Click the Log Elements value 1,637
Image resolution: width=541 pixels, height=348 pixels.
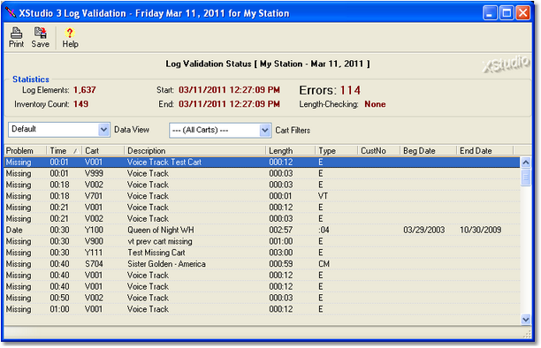[85, 90]
